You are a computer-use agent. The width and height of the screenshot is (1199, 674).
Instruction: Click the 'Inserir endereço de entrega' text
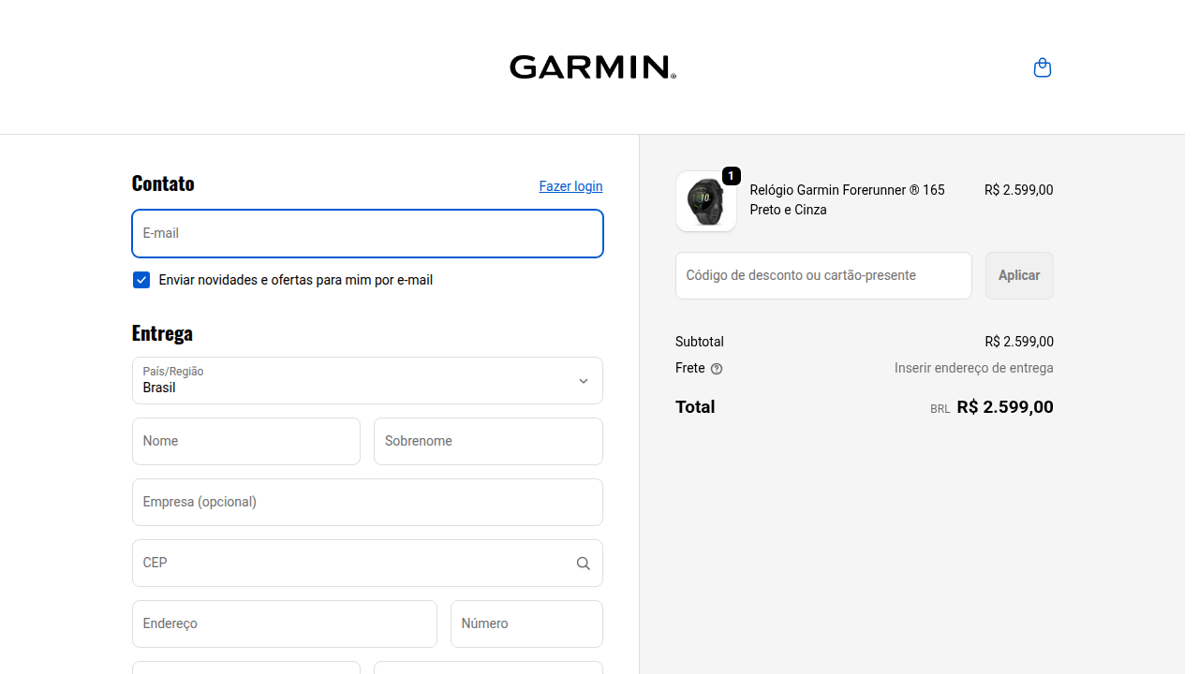973,368
